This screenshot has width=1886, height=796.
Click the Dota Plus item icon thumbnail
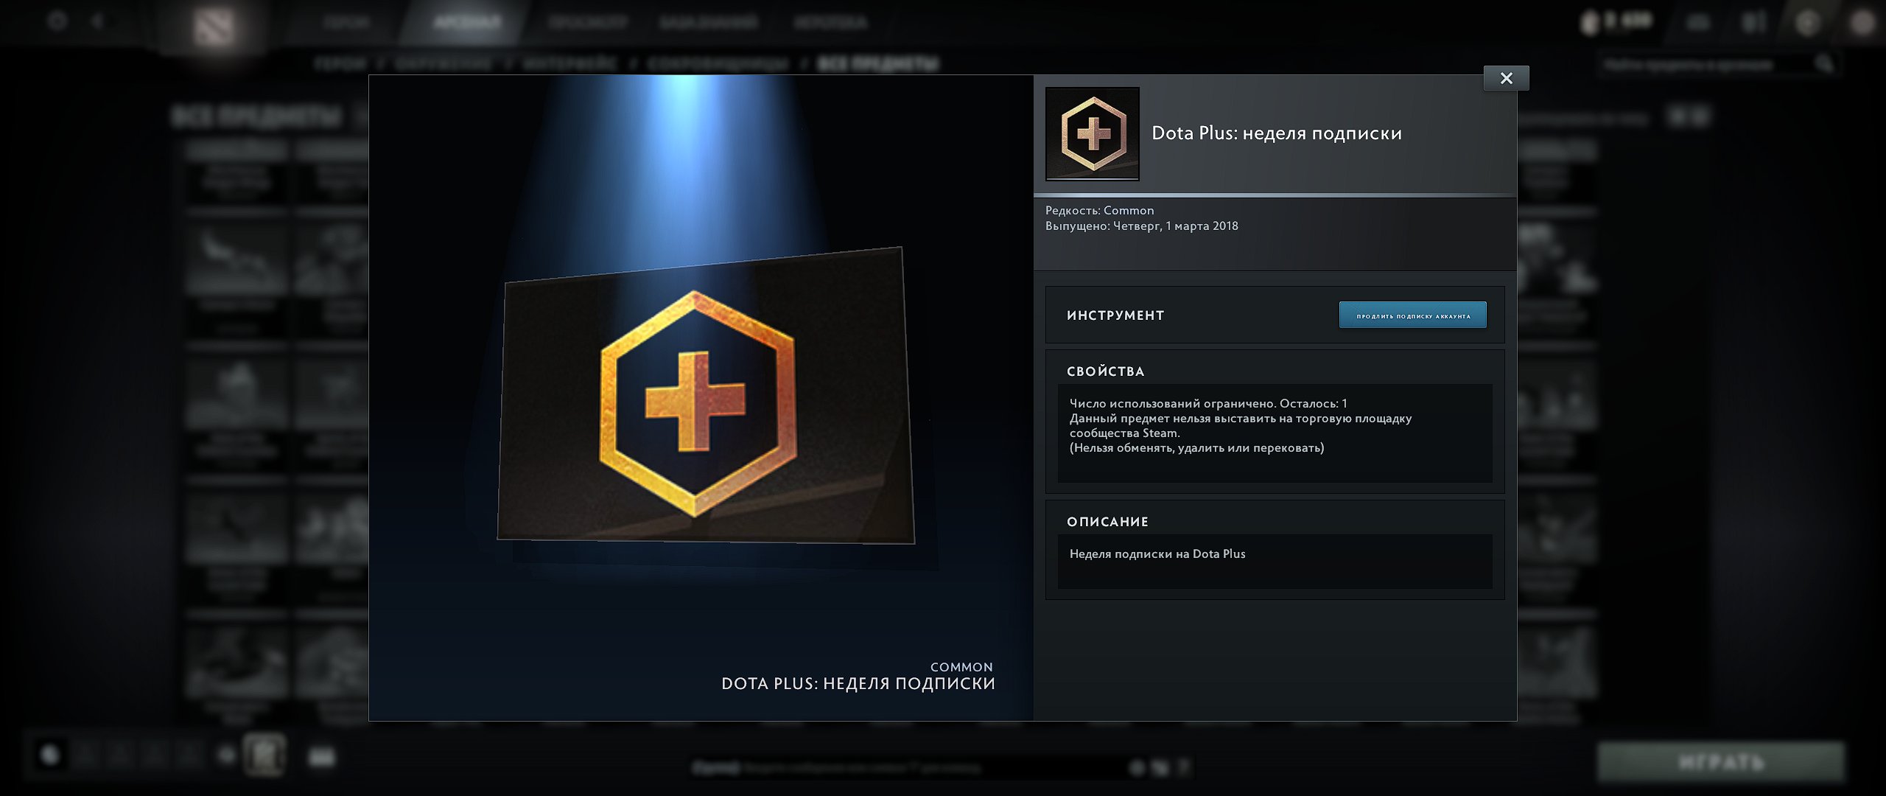click(x=1093, y=134)
